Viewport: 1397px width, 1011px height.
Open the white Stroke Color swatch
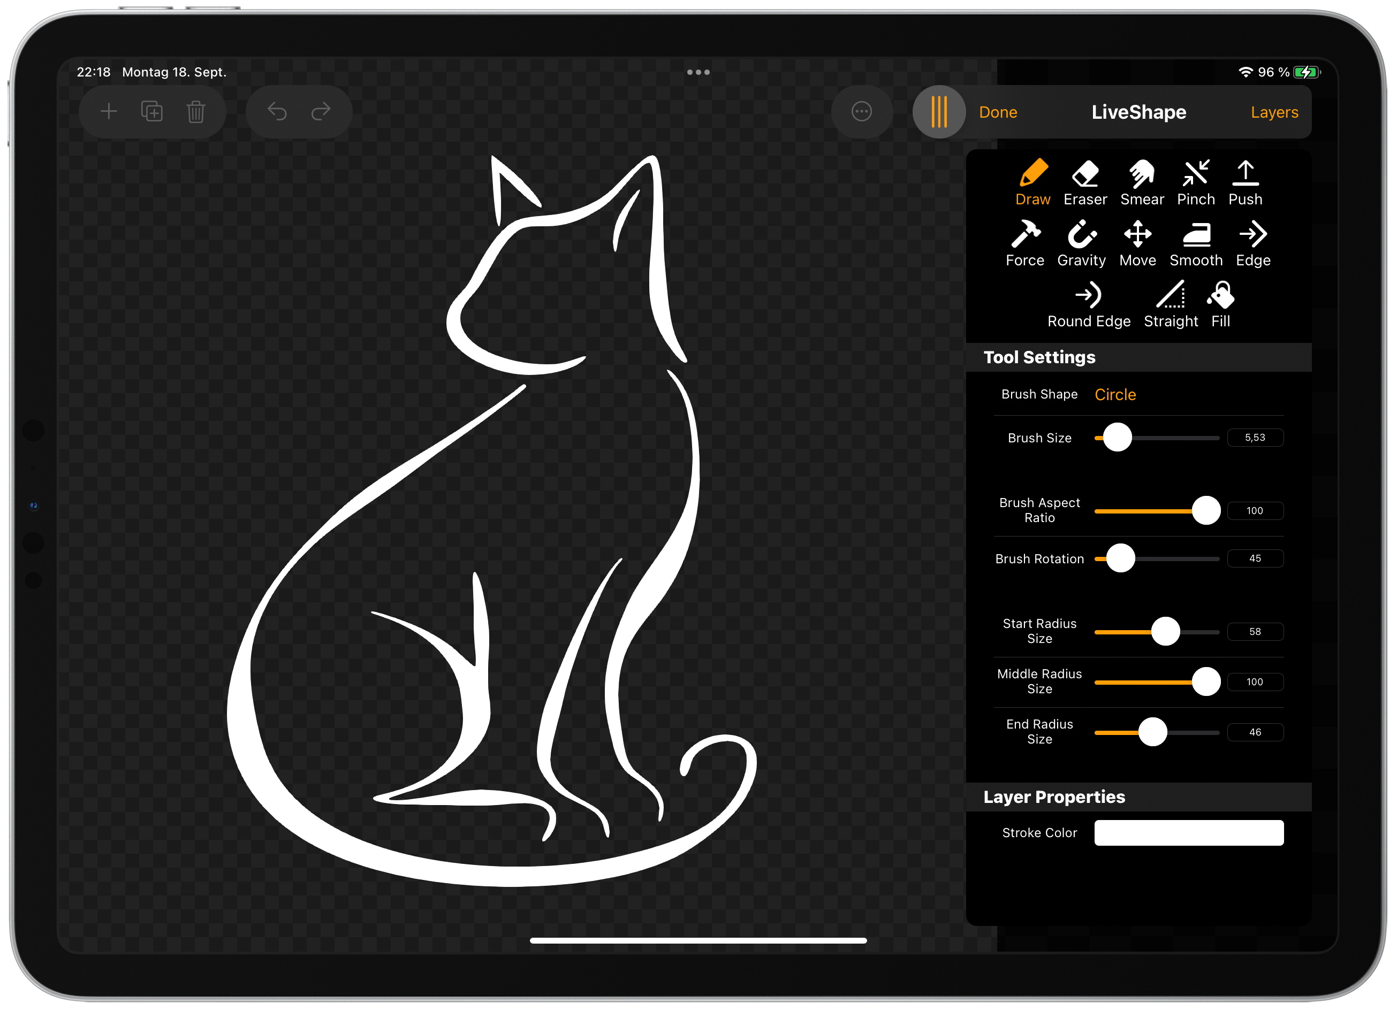1188,833
